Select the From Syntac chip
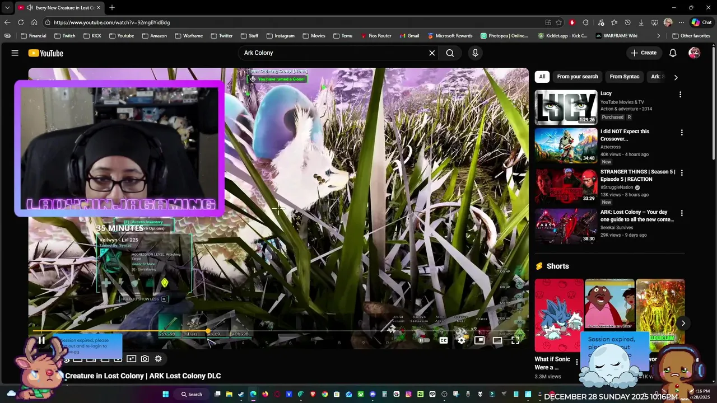 (625, 77)
